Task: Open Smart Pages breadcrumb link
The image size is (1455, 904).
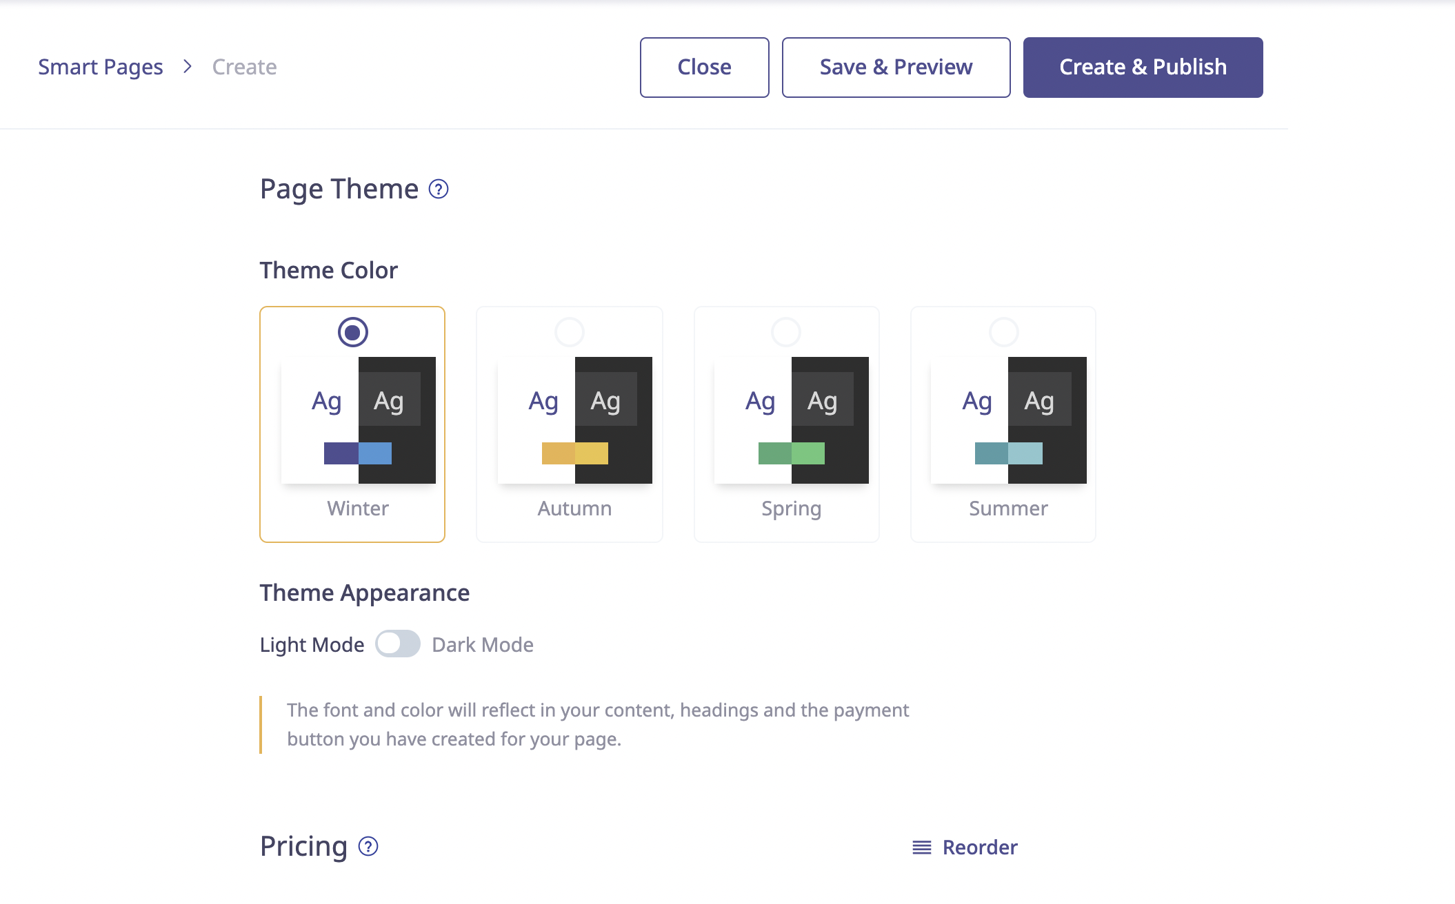Action: pyautogui.click(x=101, y=67)
